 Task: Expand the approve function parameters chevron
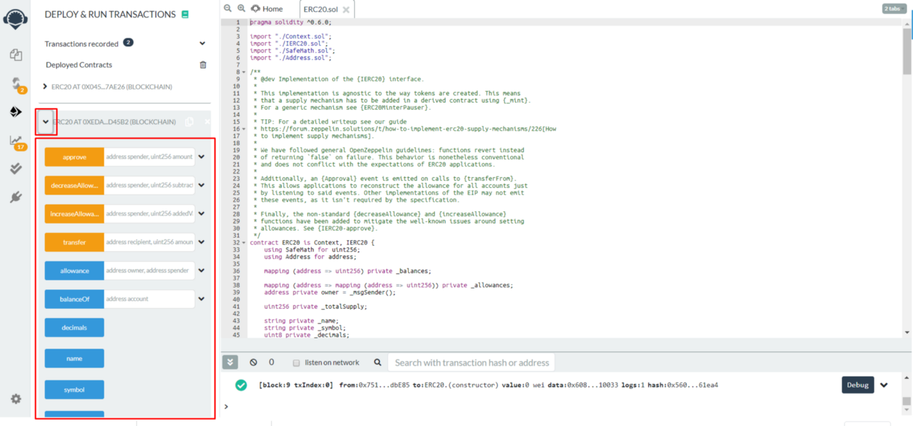[201, 157]
